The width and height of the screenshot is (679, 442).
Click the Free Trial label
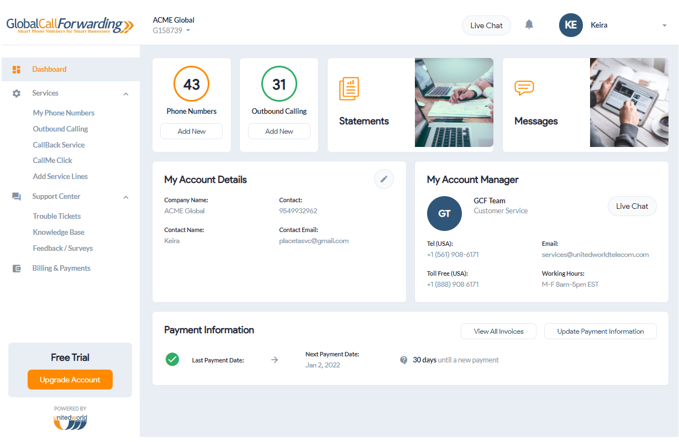coord(70,357)
